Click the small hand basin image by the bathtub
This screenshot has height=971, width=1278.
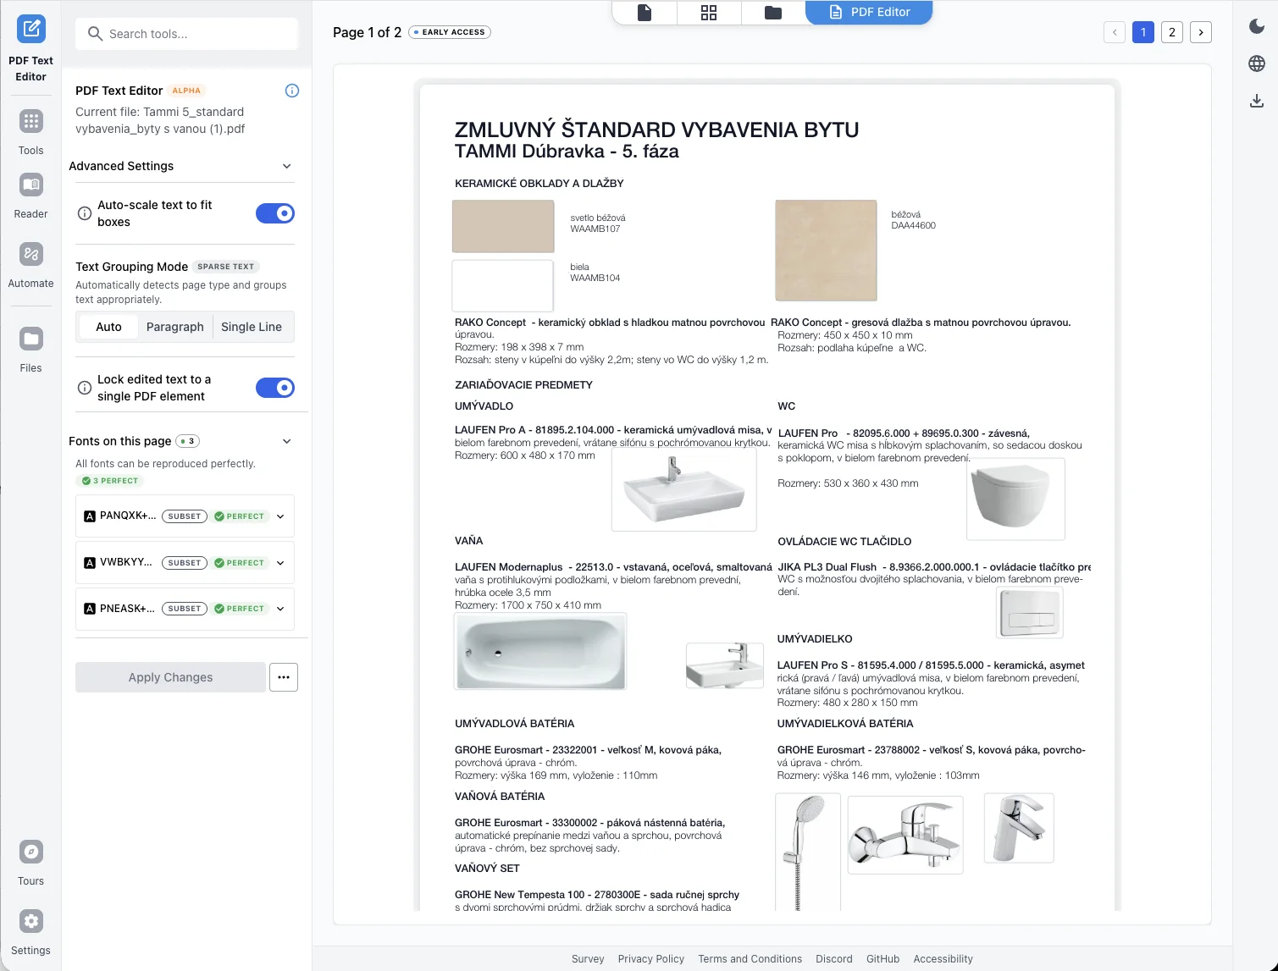725,665
